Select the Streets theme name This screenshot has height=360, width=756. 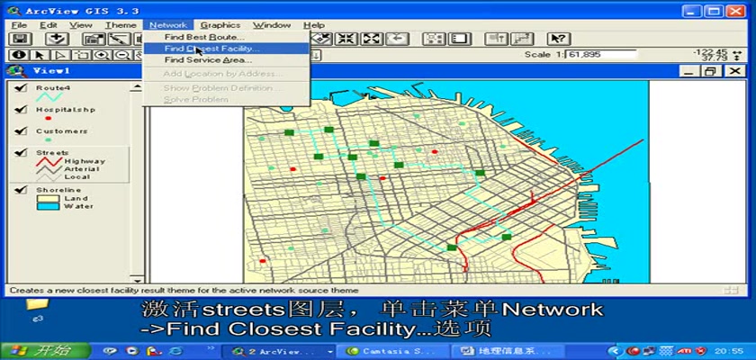(x=52, y=153)
